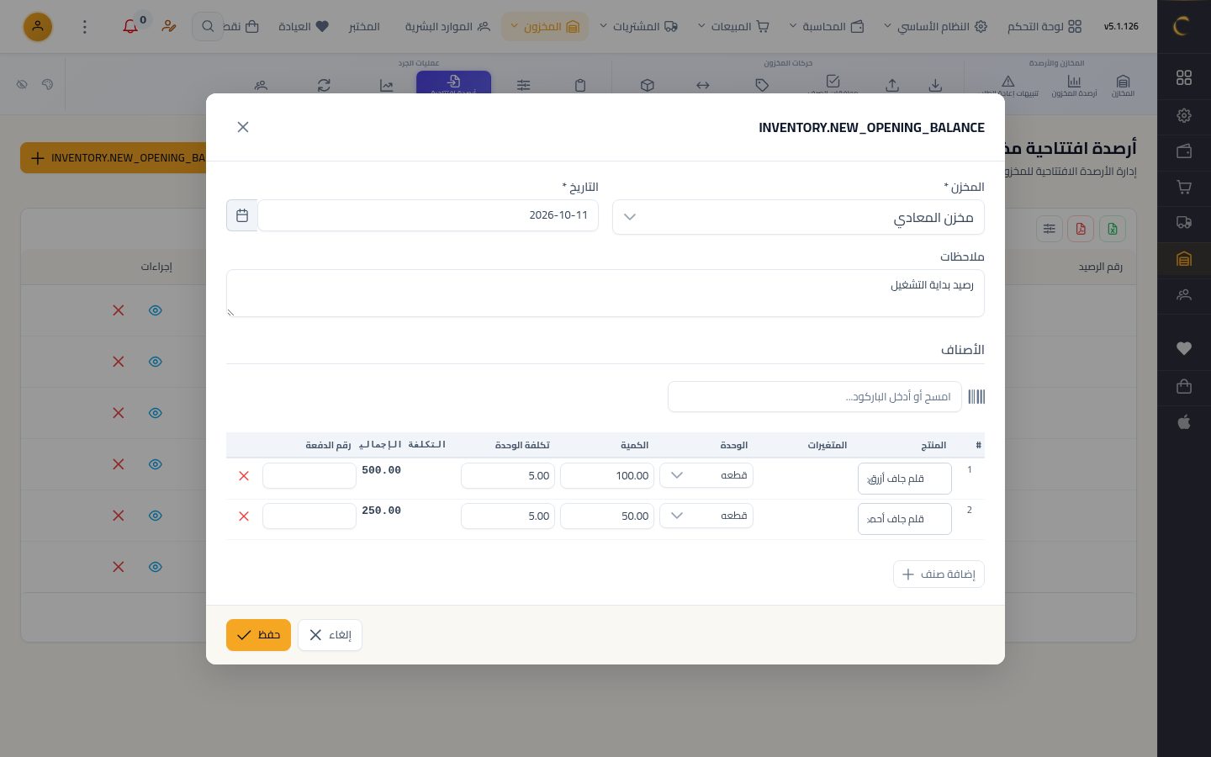
Task: Open unit dropdown for row 1
Action: coord(706,475)
